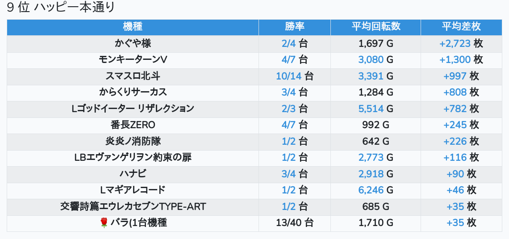Click the +997 difference link
Image resolution: width=509 pixels, height=239 pixels.
(x=455, y=76)
